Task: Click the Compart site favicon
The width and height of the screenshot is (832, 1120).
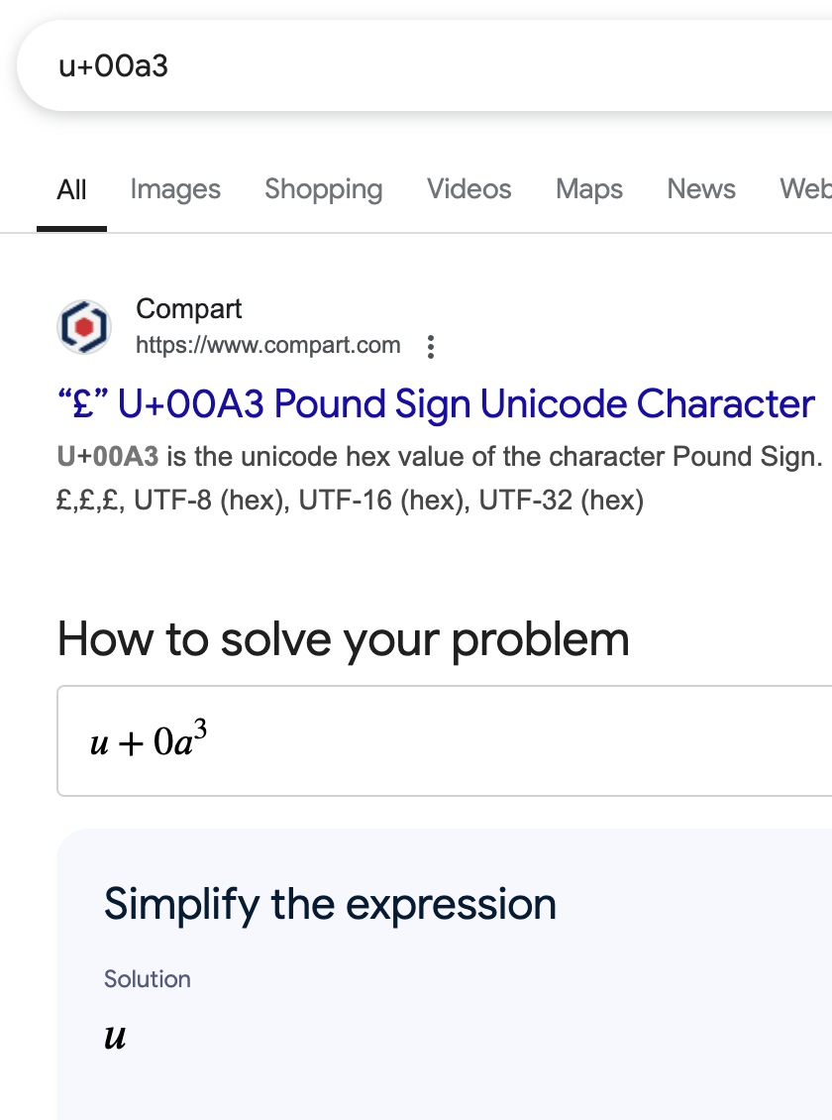Action: pyautogui.click(x=84, y=327)
